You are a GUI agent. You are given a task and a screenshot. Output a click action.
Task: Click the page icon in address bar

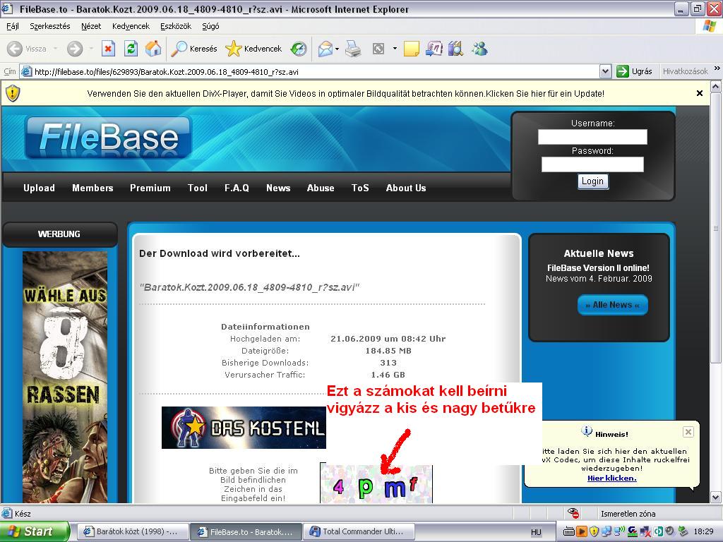(27, 71)
